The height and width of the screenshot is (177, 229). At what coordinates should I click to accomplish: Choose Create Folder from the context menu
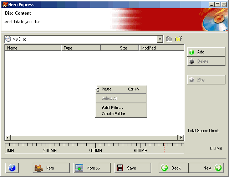121,114
